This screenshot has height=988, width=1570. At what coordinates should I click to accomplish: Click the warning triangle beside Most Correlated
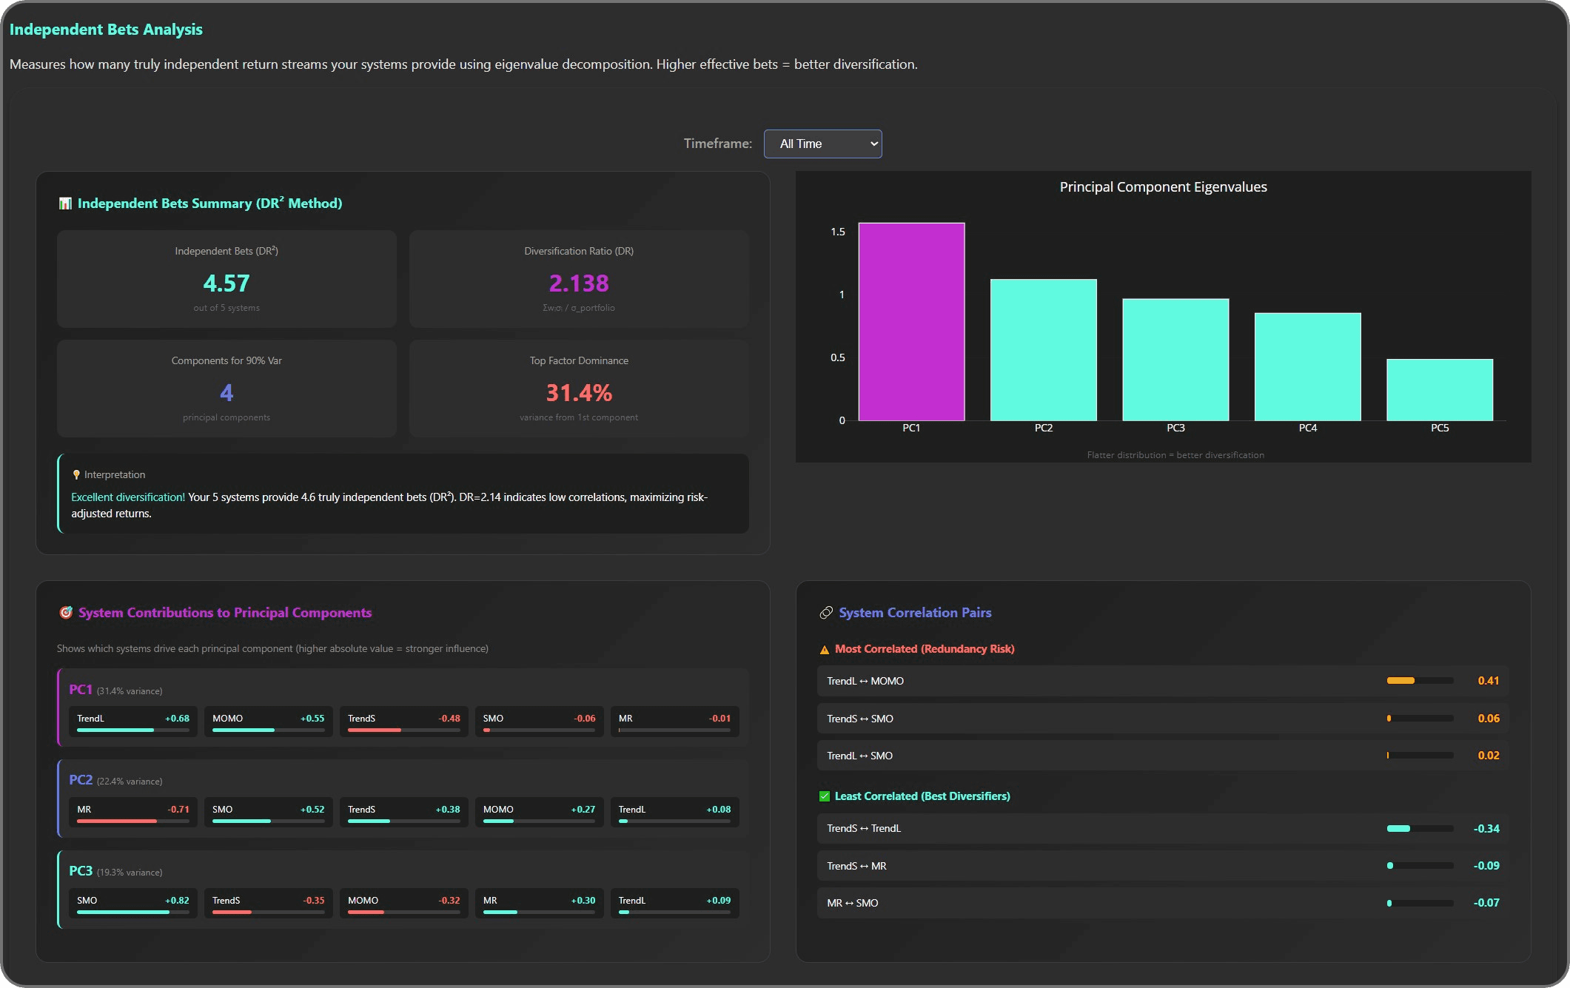[825, 650]
